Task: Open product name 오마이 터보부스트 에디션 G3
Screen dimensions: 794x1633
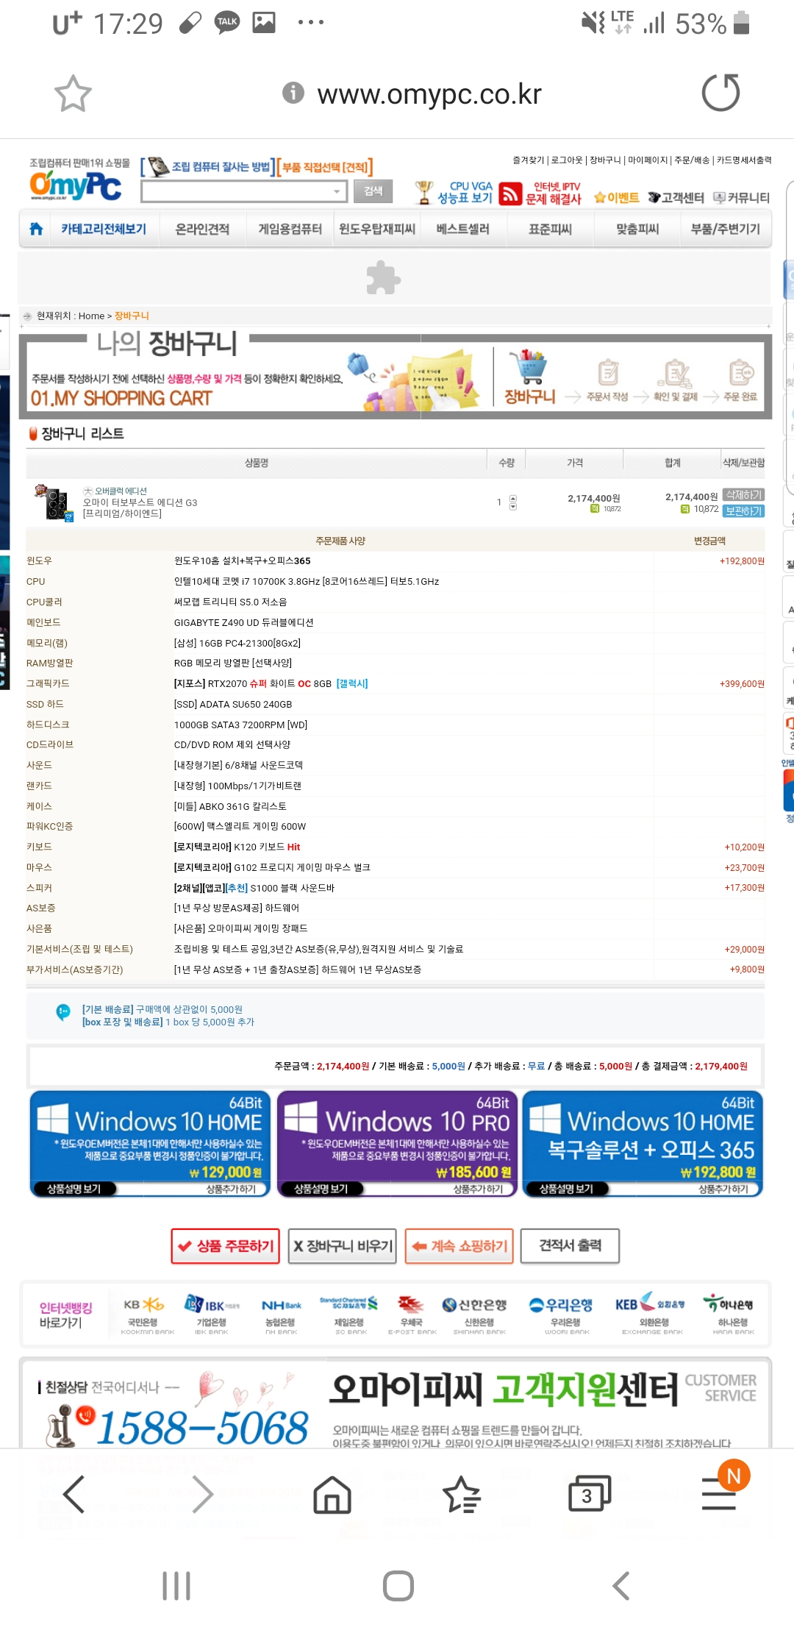Action: click(140, 502)
